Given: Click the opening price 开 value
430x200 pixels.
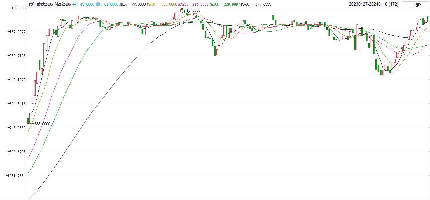Looking at the screenshot, I should 83,4.
